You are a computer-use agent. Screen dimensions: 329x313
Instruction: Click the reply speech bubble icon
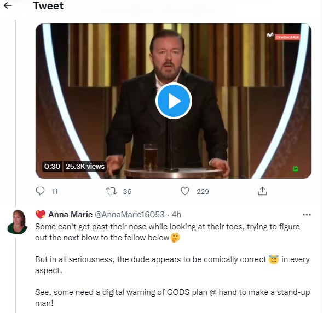(40, 191)
